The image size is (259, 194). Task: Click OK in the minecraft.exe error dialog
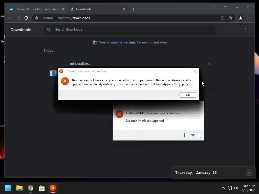(192, 135)
